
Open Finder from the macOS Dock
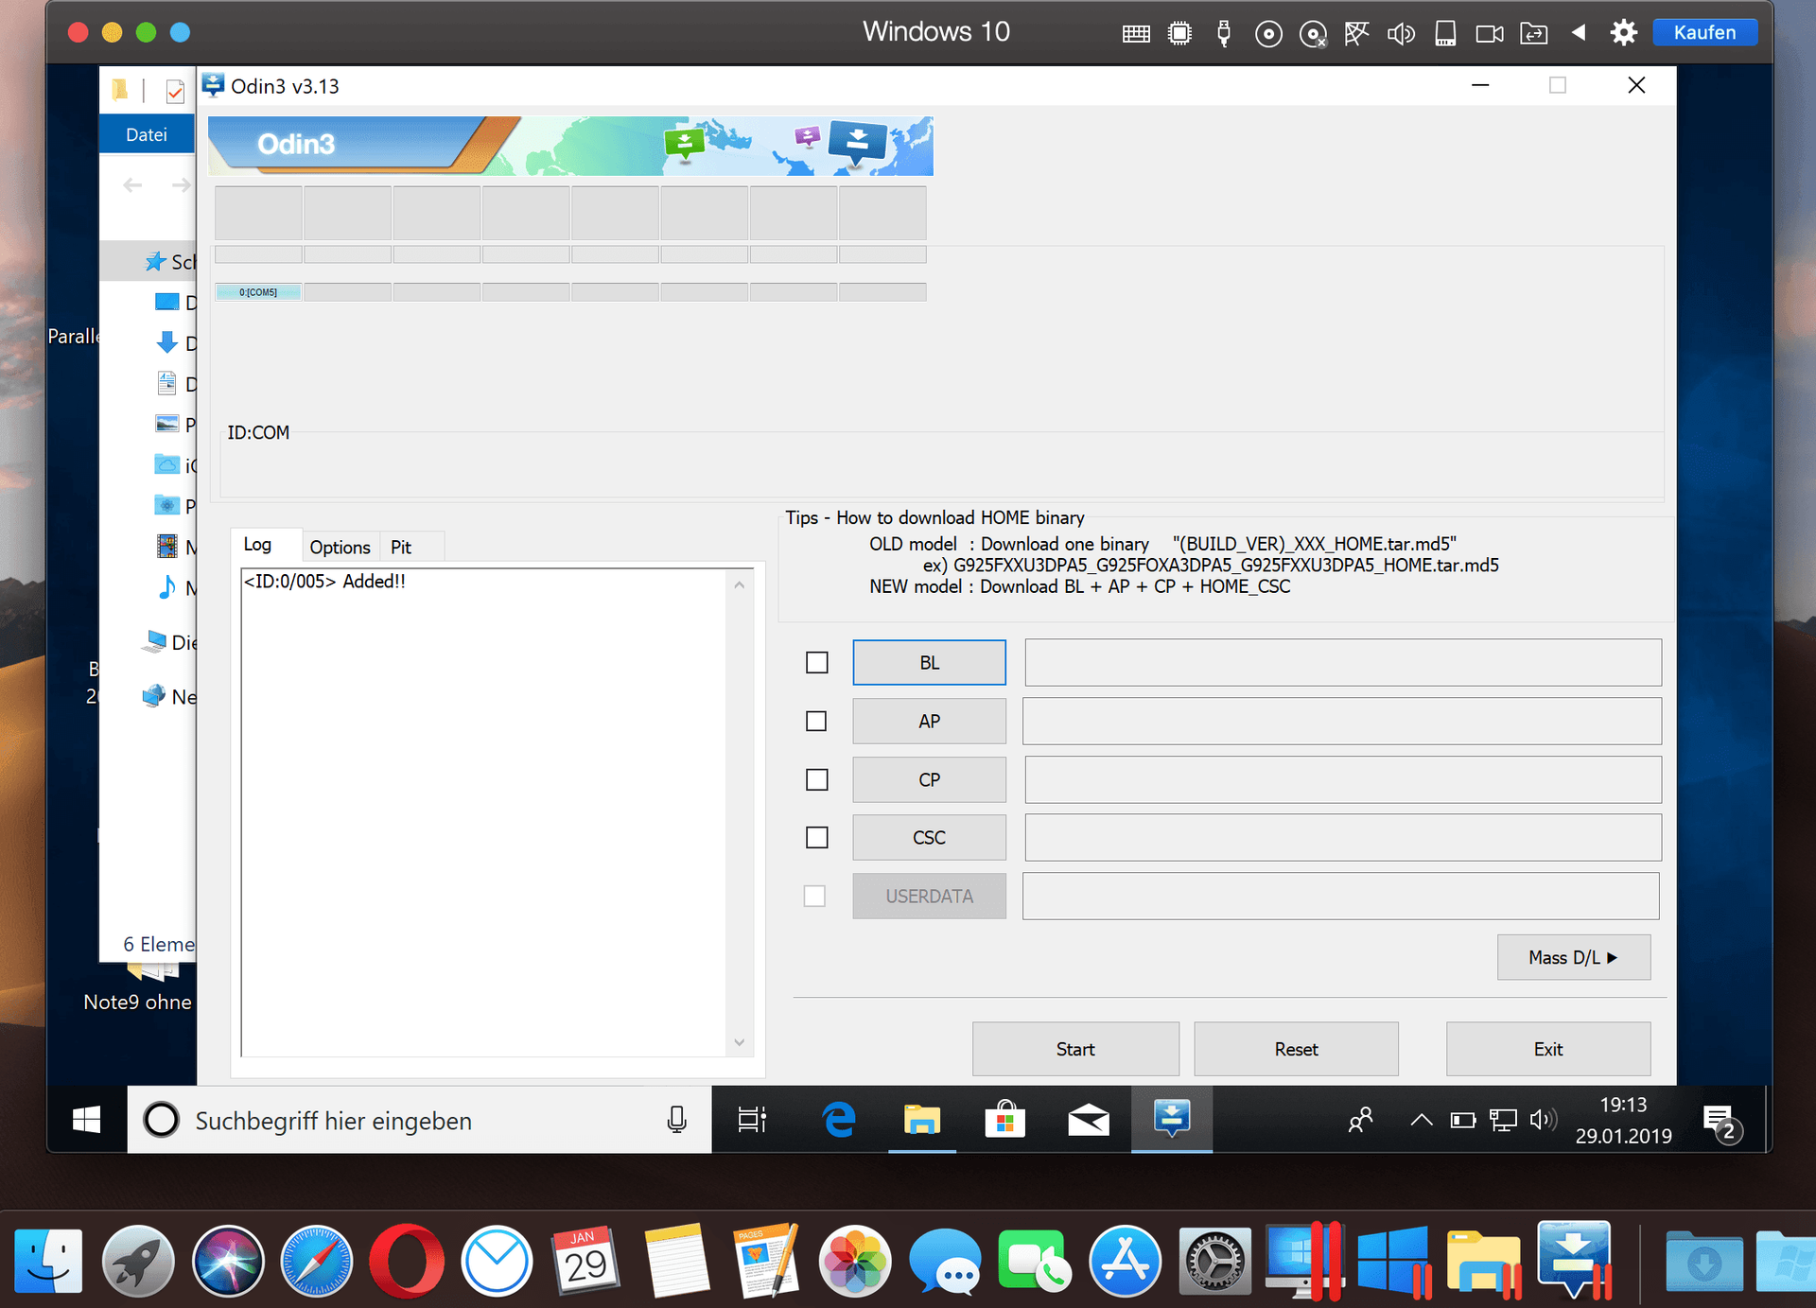[48, 1260]
